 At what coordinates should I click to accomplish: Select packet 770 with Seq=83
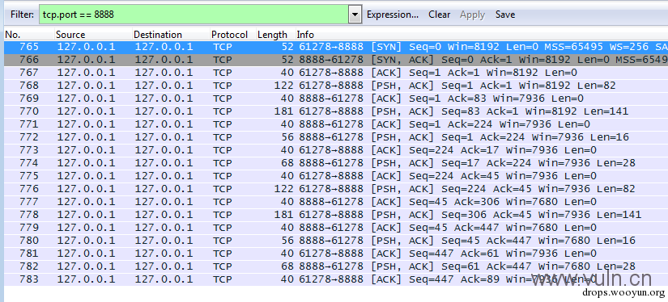[336, 111]
